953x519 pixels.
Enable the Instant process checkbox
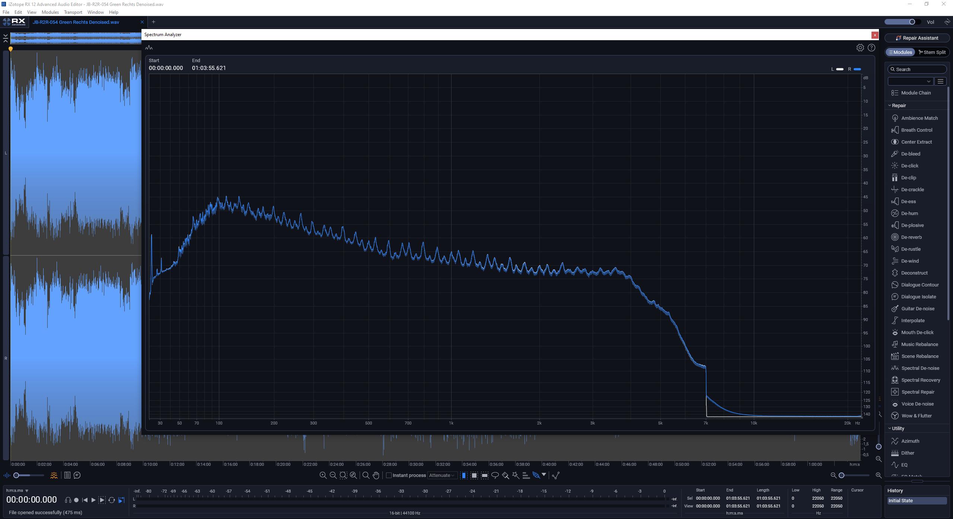click(389, 475)
